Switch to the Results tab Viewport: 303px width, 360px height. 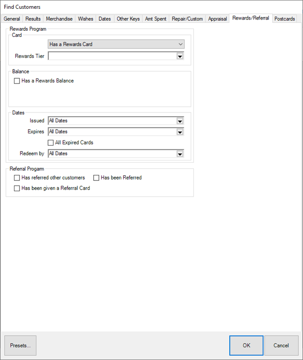(33, 19)
